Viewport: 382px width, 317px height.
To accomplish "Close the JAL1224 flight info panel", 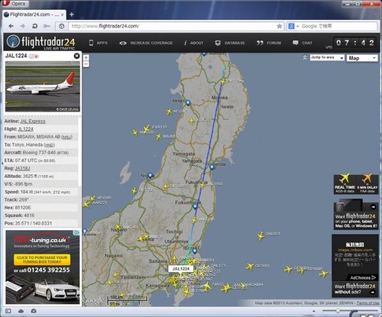I will [x=76, y=56].
